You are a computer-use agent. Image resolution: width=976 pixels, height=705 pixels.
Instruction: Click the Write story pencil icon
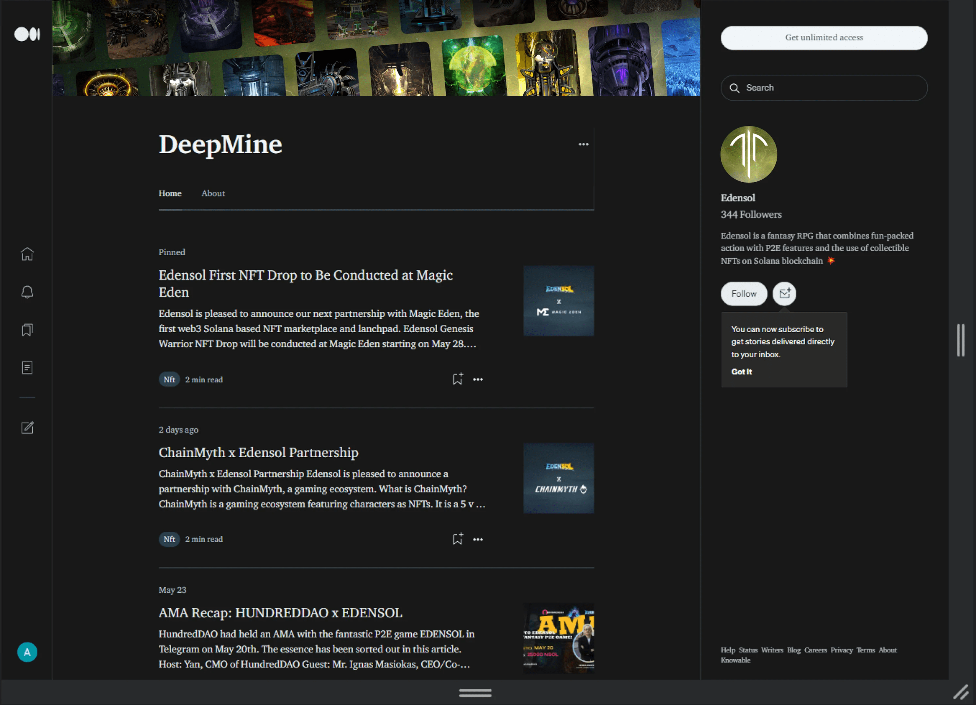(27, 428)
